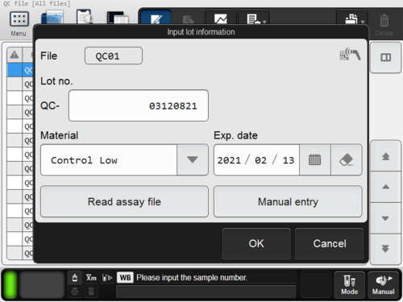Screen dimensions: 403x302
Task: Confirm lot information with OK
Action: [x=256, y=243]
